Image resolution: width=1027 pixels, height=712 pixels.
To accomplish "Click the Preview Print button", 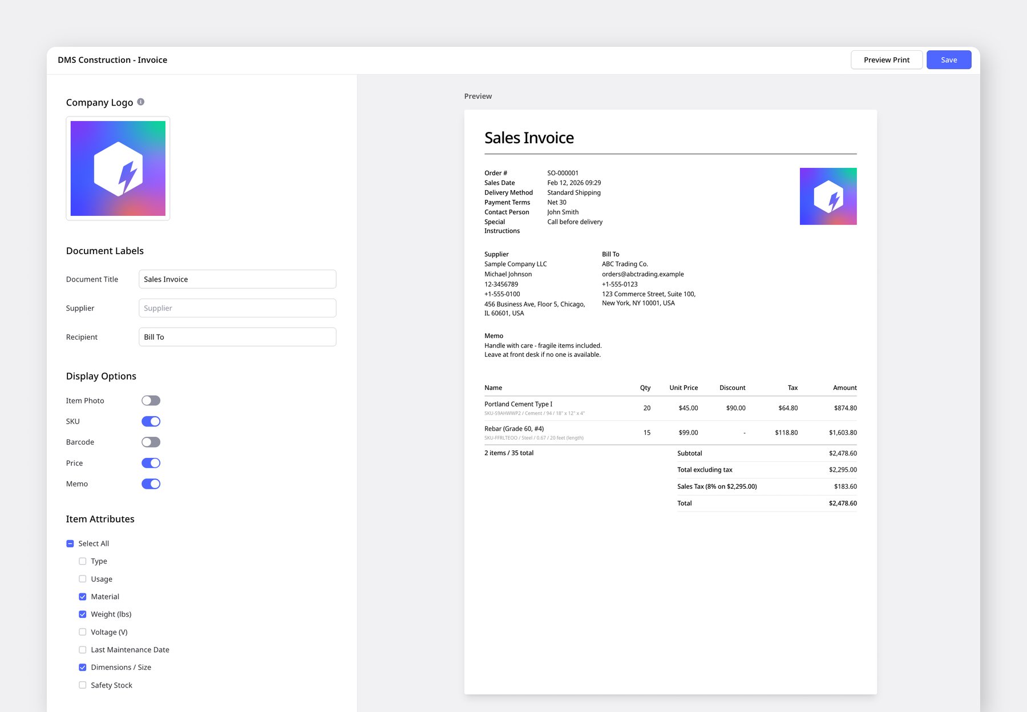I will coord(886,60).
